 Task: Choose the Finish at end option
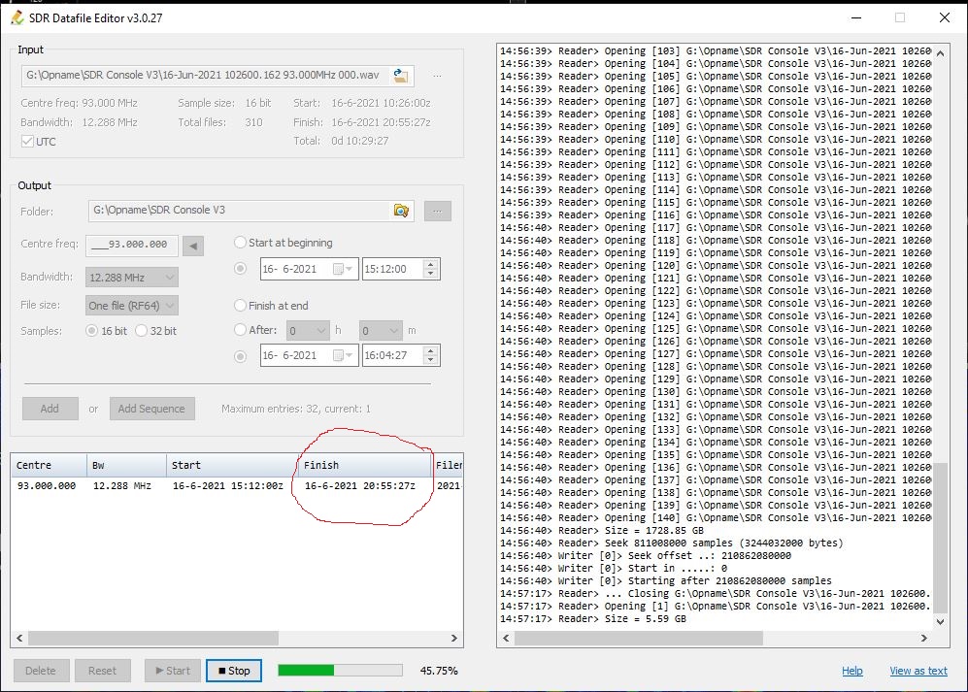pyautogui.click(x=241, y=306)
